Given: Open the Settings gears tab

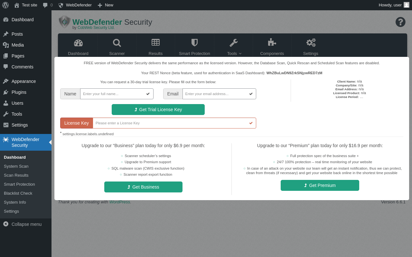Looking at the screenshot, I should pyautogui.click(x=311, y=47).
